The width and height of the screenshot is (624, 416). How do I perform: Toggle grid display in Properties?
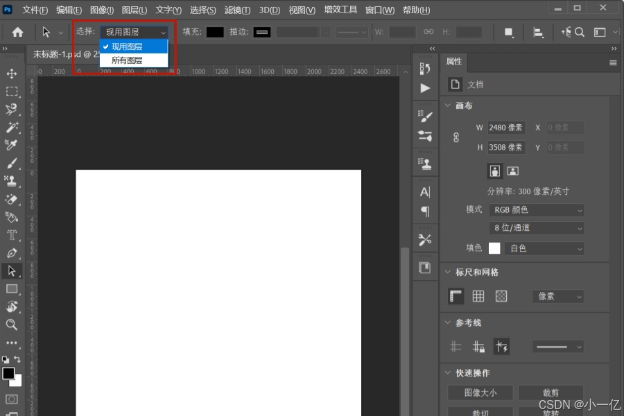[x=478, y=296]
